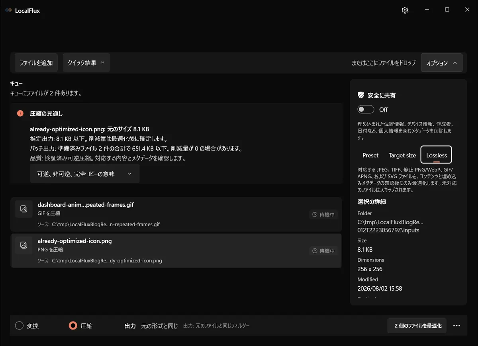Click 出力: 元のファイルと同じフォルダー text
This screenshot has height=346, width=478.
[x=216, y=326]
